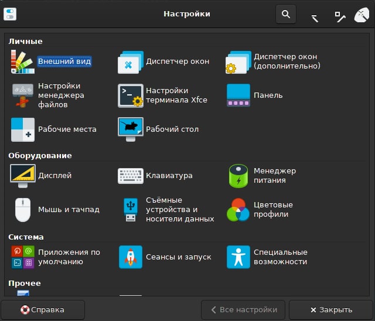Click the Рабочий стол label
Image resolution: width=375 pixels, height=321 pixels.
(172, 129)
